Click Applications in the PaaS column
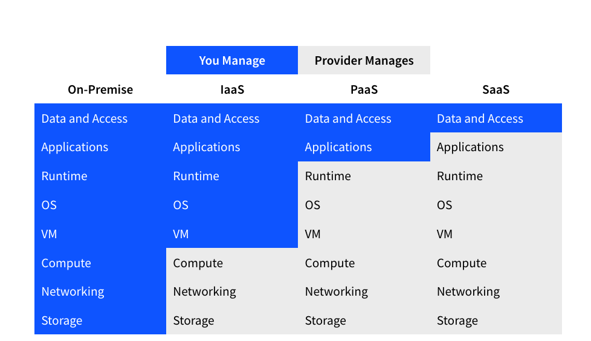 [x=338, y=147]
